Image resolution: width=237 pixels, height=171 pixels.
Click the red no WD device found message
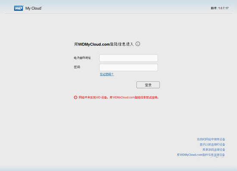click(x=119, y=98)
